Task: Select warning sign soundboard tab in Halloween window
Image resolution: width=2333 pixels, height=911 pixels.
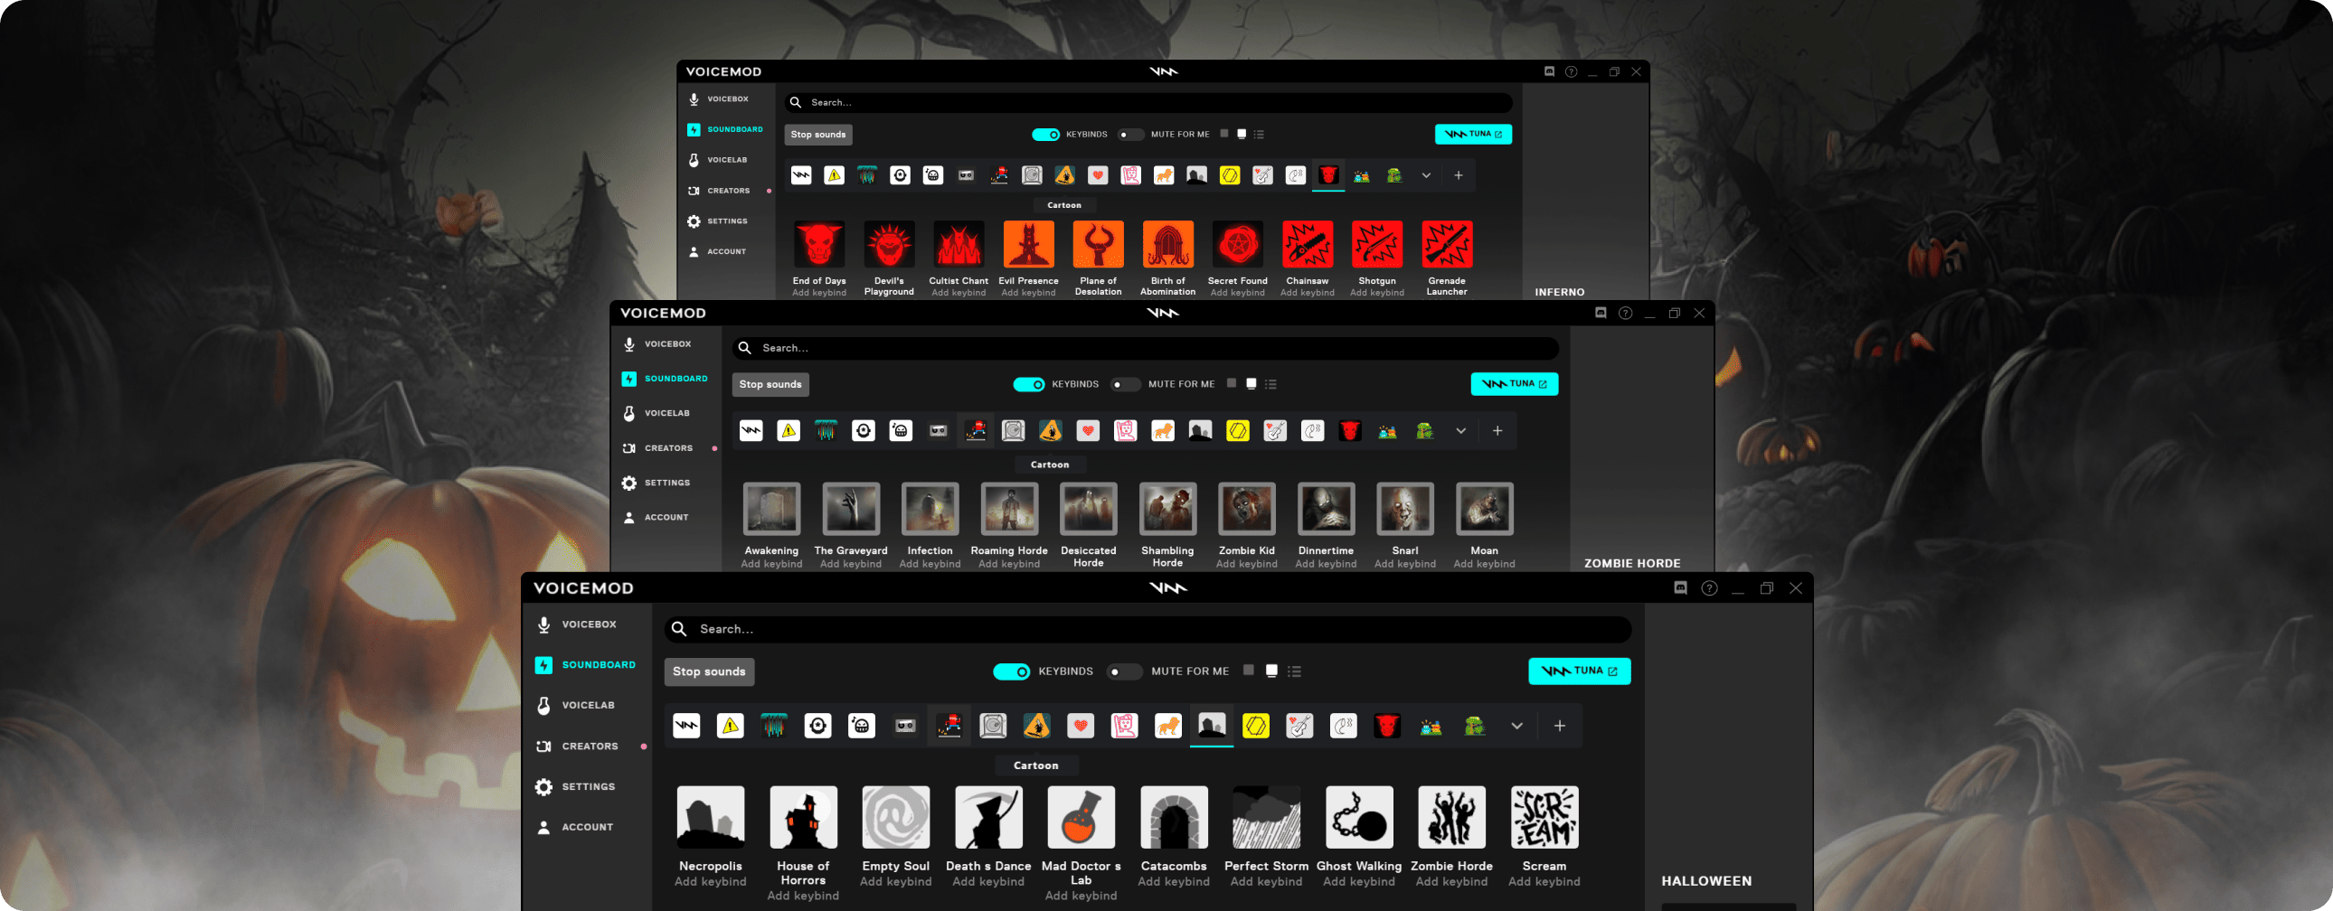Action: [x=730, y=727]
